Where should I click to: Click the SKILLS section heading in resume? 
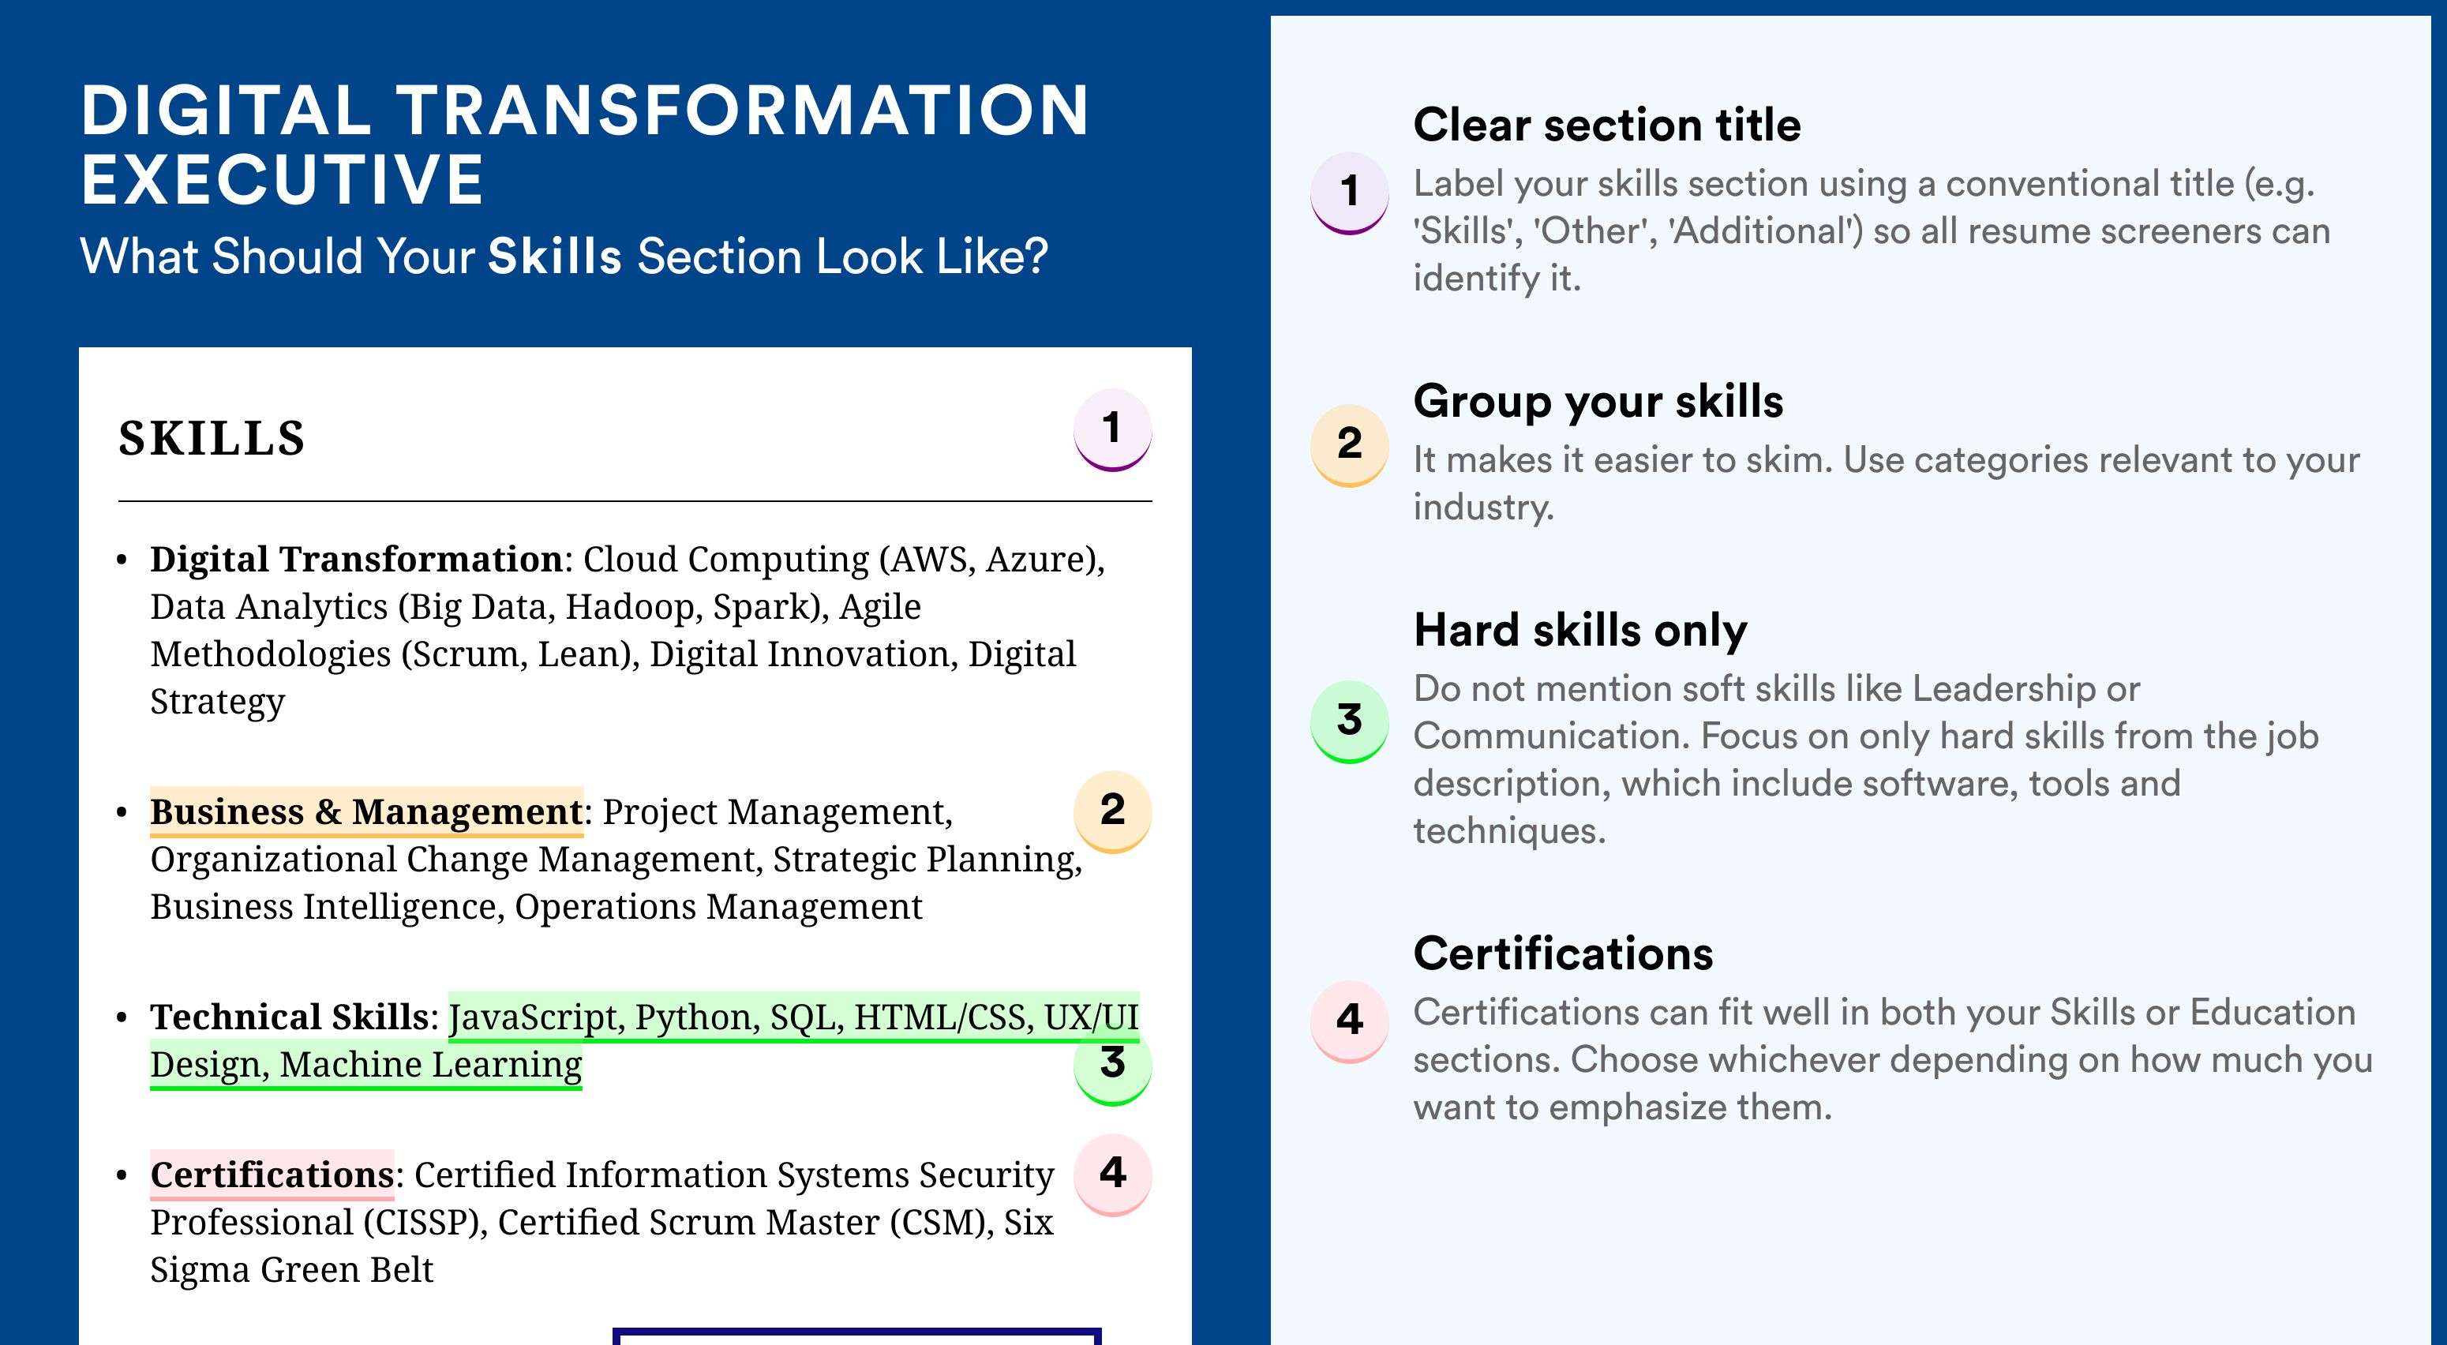click(212, 439)
